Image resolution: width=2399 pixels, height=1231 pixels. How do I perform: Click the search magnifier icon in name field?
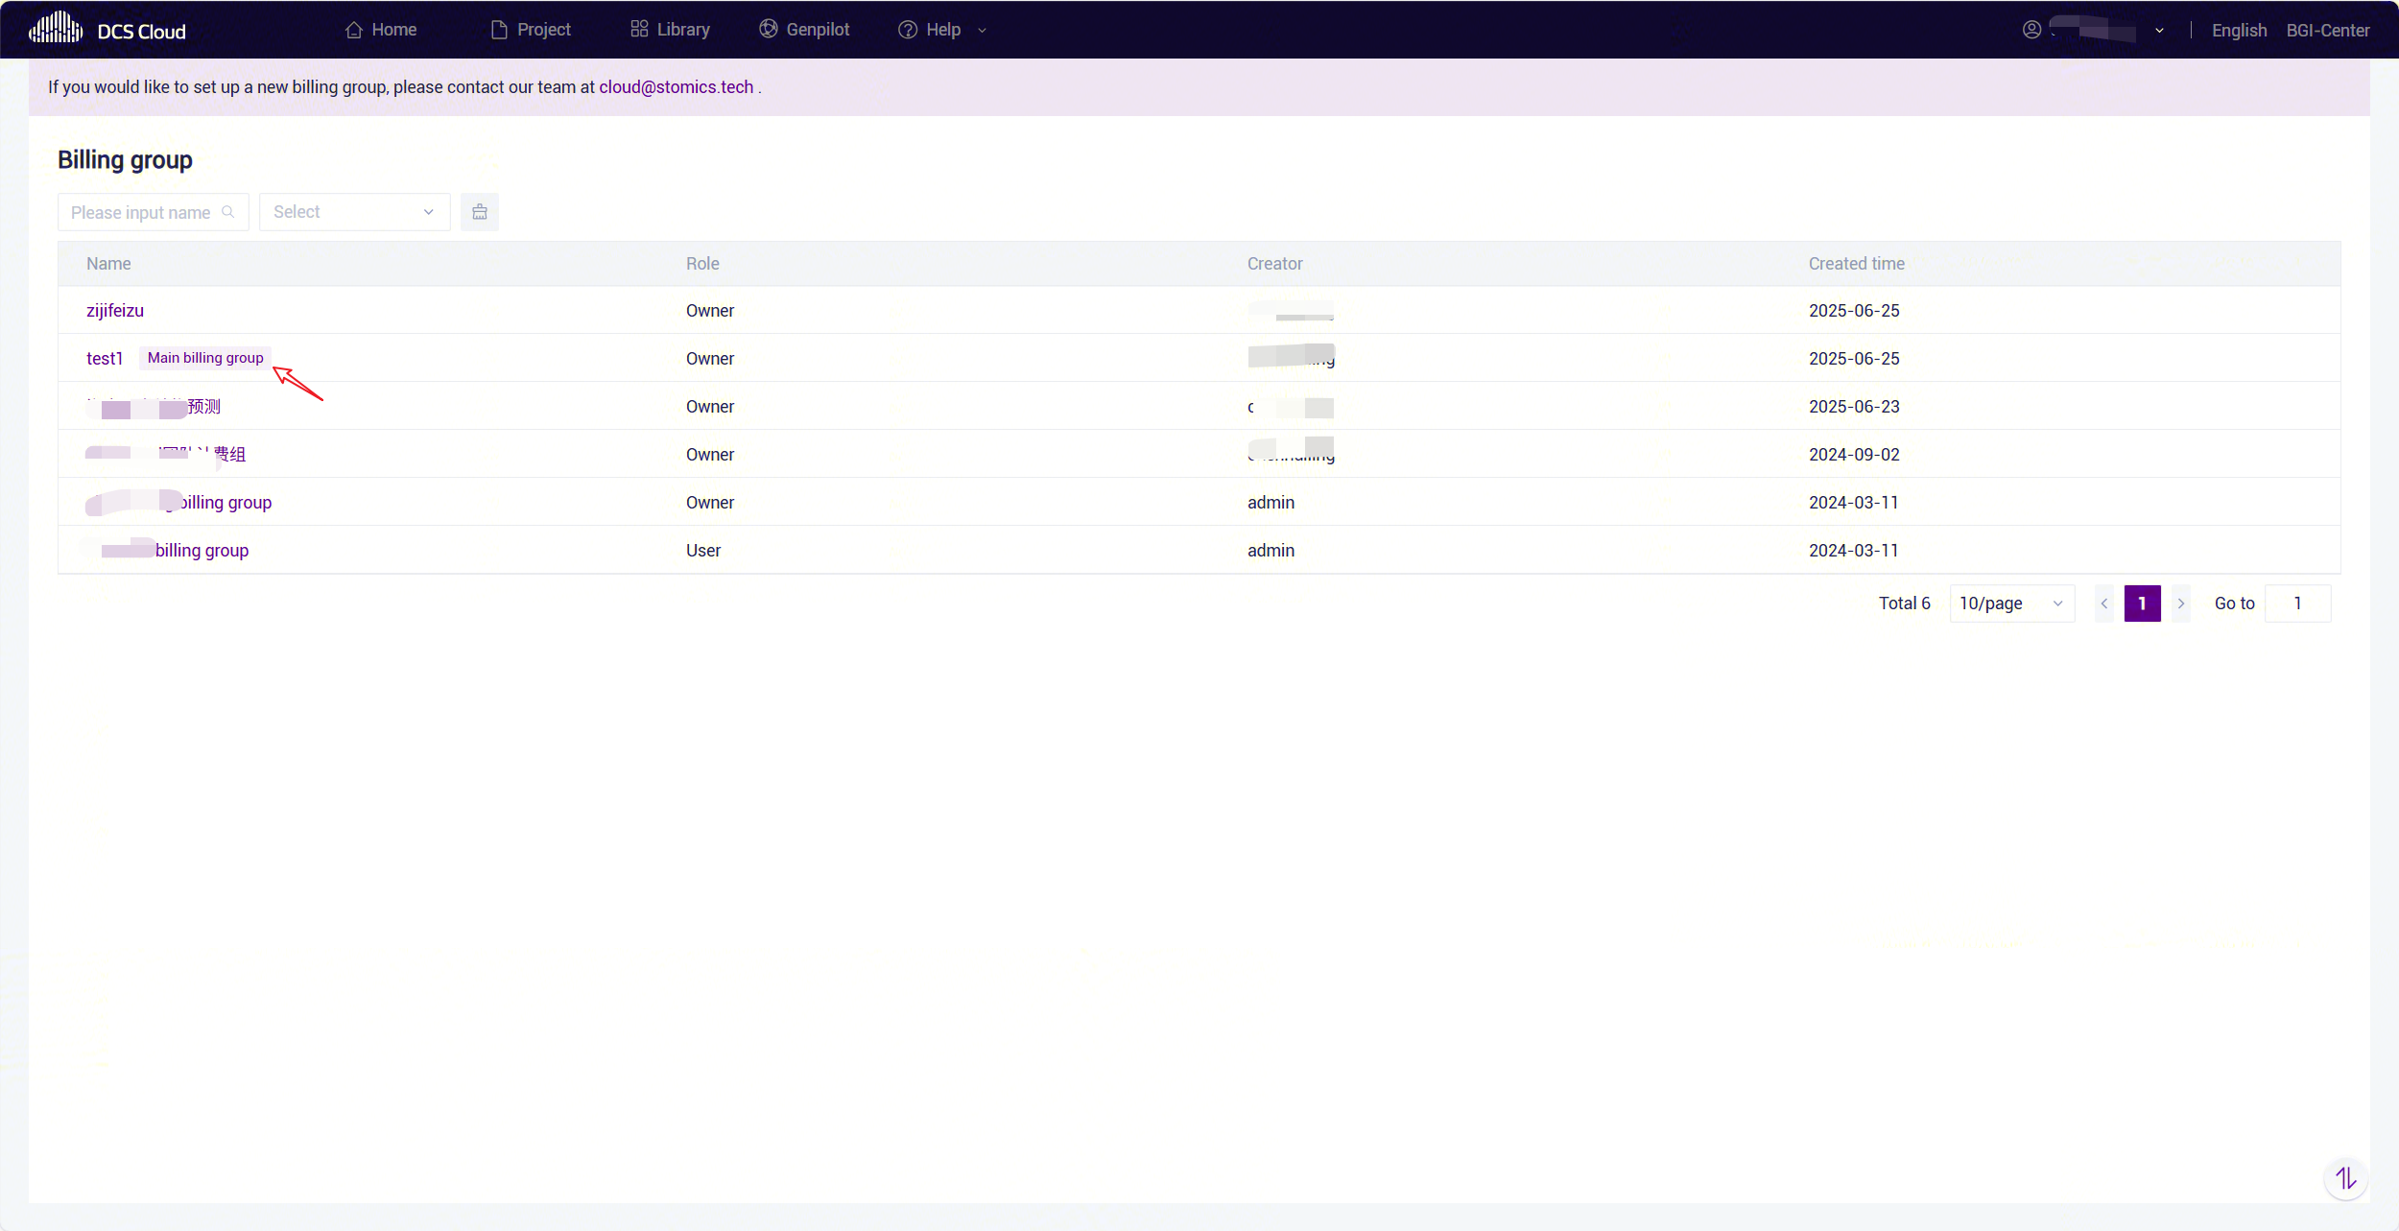[x=228, y=212]
